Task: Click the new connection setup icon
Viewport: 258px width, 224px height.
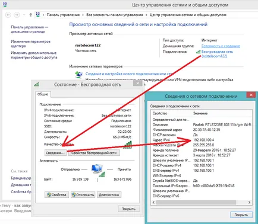Action: point(78,75)
